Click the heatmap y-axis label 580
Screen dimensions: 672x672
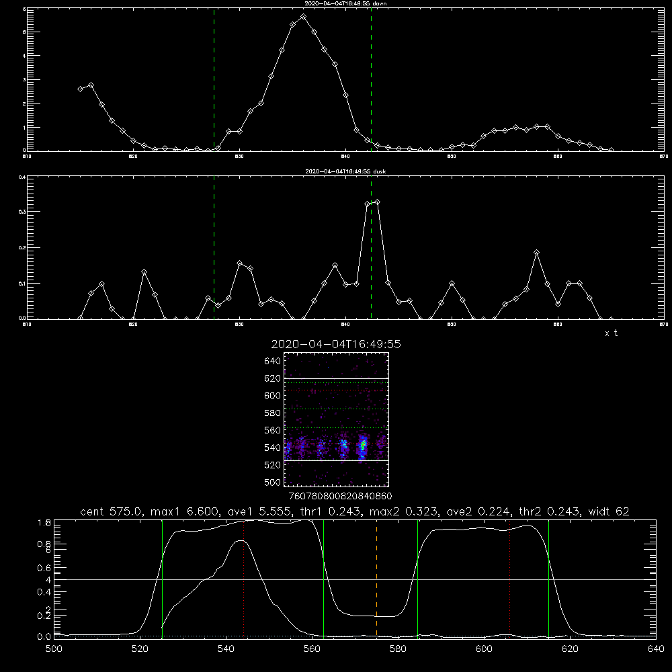pos(273,413)
